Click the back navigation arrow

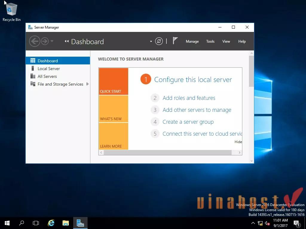click(x=35, y=41)
